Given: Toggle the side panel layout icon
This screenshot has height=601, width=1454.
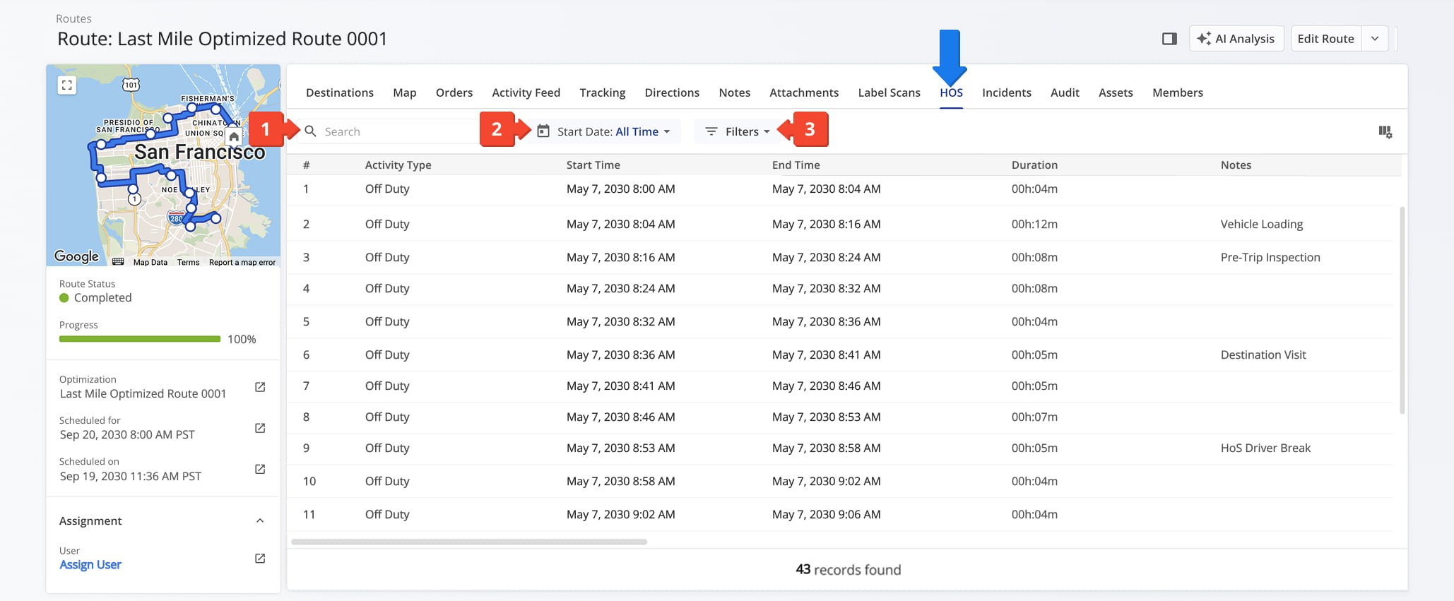Looking at the screenshot, I should pos(1169,39).
